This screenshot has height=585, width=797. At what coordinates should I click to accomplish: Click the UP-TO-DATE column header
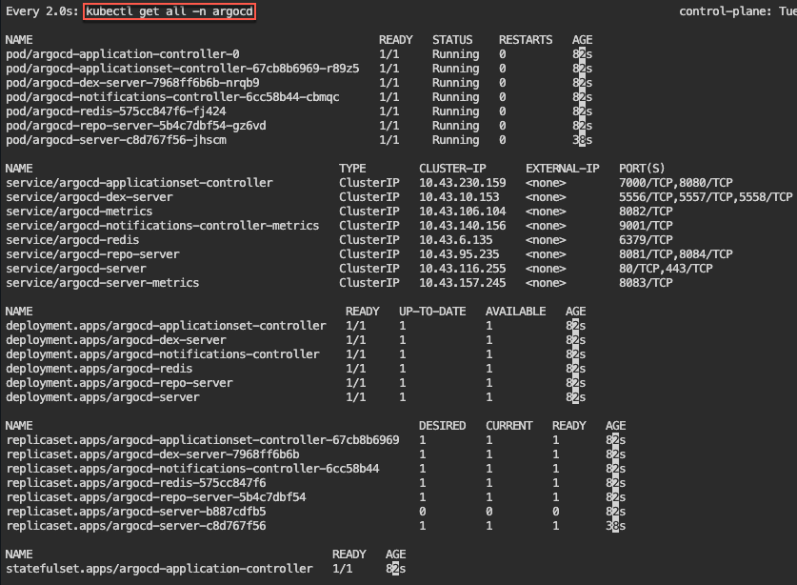coord(433,312)
